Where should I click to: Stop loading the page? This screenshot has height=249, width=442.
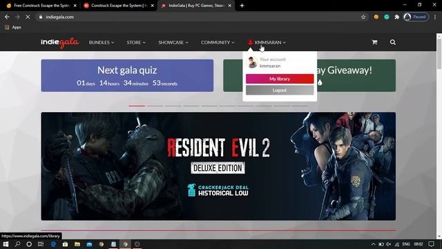pos(28,17)
